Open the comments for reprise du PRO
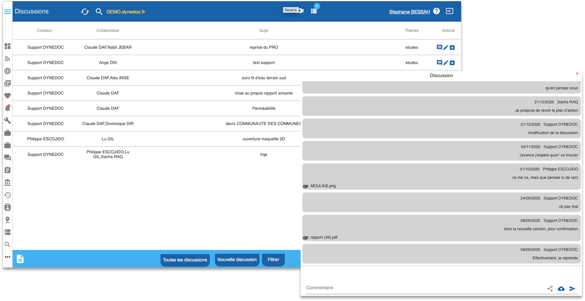585x301 pixels. pos(439,47)
